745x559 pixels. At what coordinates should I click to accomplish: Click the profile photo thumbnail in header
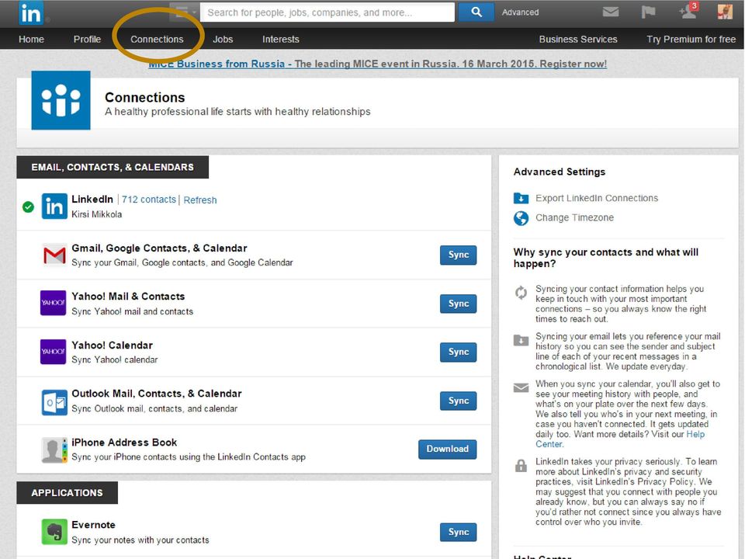coord(725,12)
